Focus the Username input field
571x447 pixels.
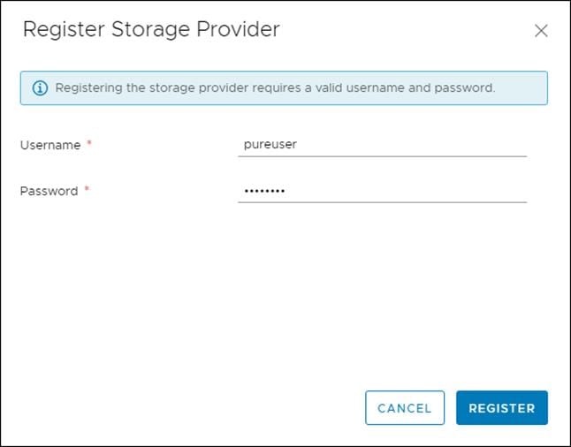[382, 145]
